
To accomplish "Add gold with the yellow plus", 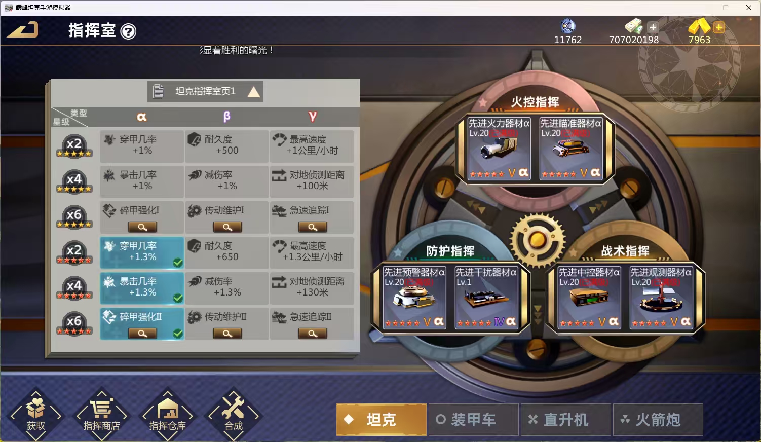I will tap(718, 27).
